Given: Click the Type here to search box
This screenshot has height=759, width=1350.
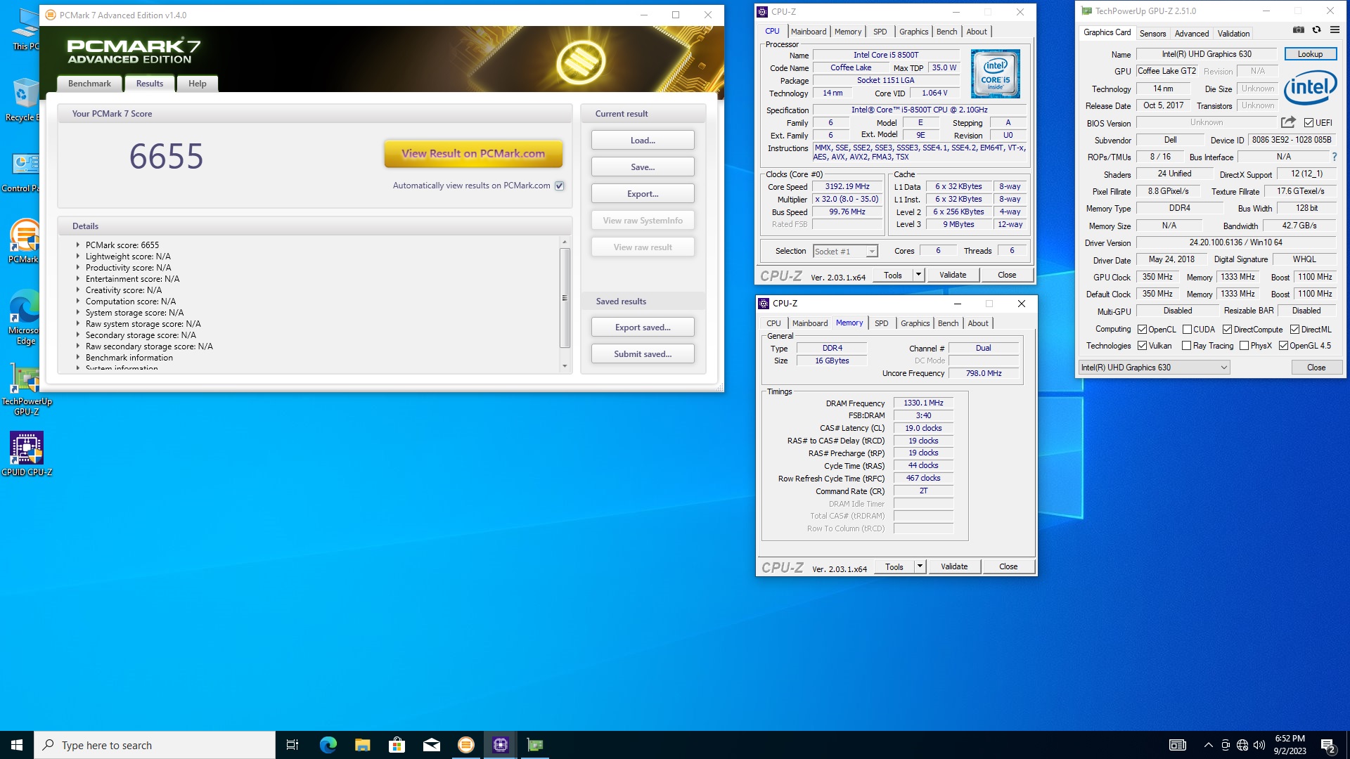Looking at the screenshot, I should tap(155, 745).
